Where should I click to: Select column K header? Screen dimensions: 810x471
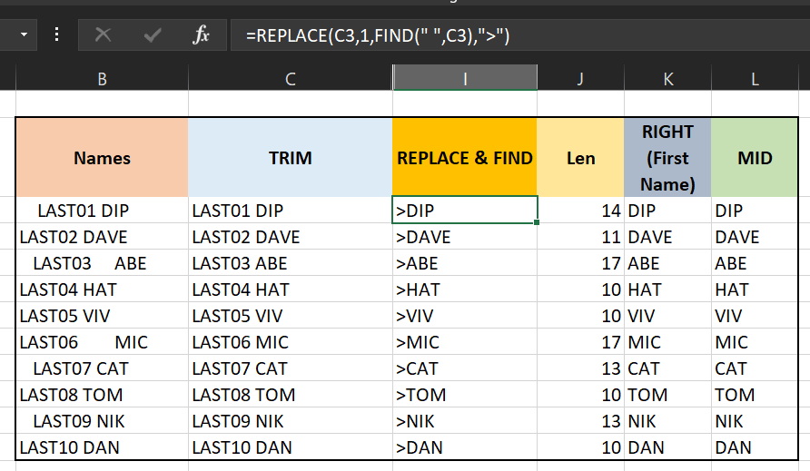click(667, 79)
